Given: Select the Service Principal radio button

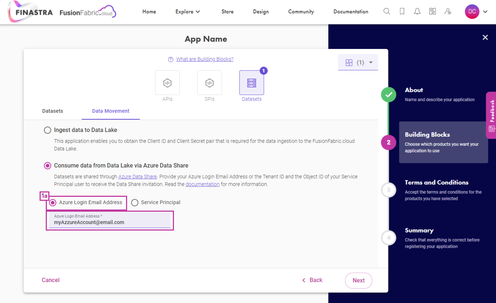Looking at the screenshot, I should pos(135,203).
